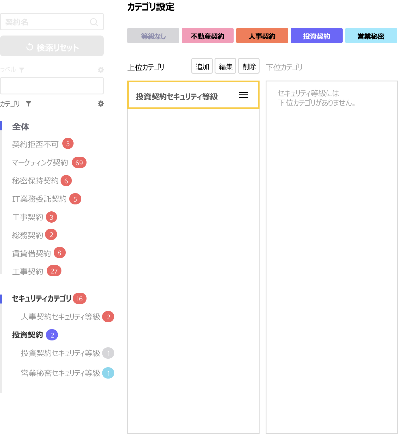The width and height of the screenshot is (398, 434).
Task: Toggle the 営業秘密 category chip
Action: 371,36
